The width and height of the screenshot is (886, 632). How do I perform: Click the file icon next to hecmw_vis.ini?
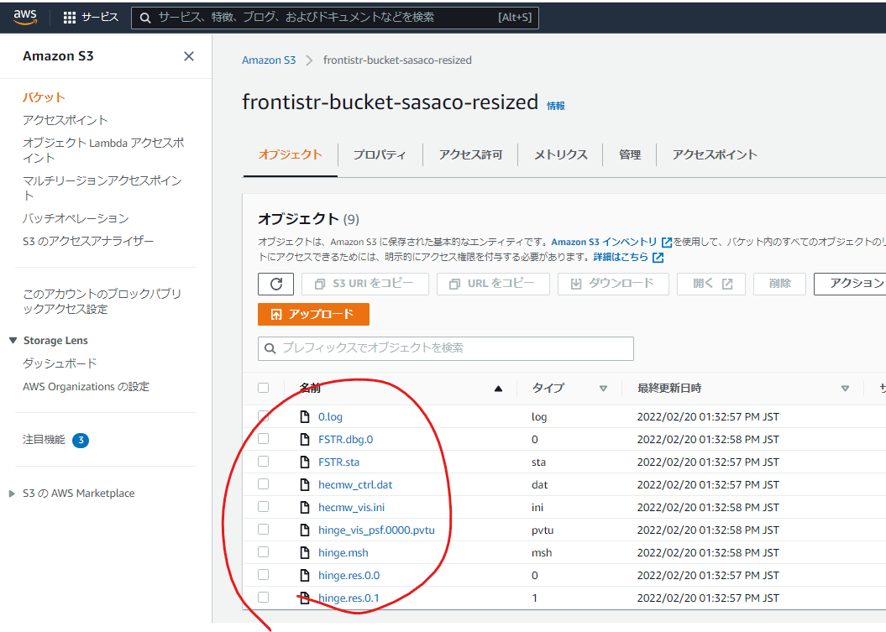click(x=305, y=507)
